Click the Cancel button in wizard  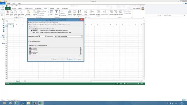click(x=55, y=59)
